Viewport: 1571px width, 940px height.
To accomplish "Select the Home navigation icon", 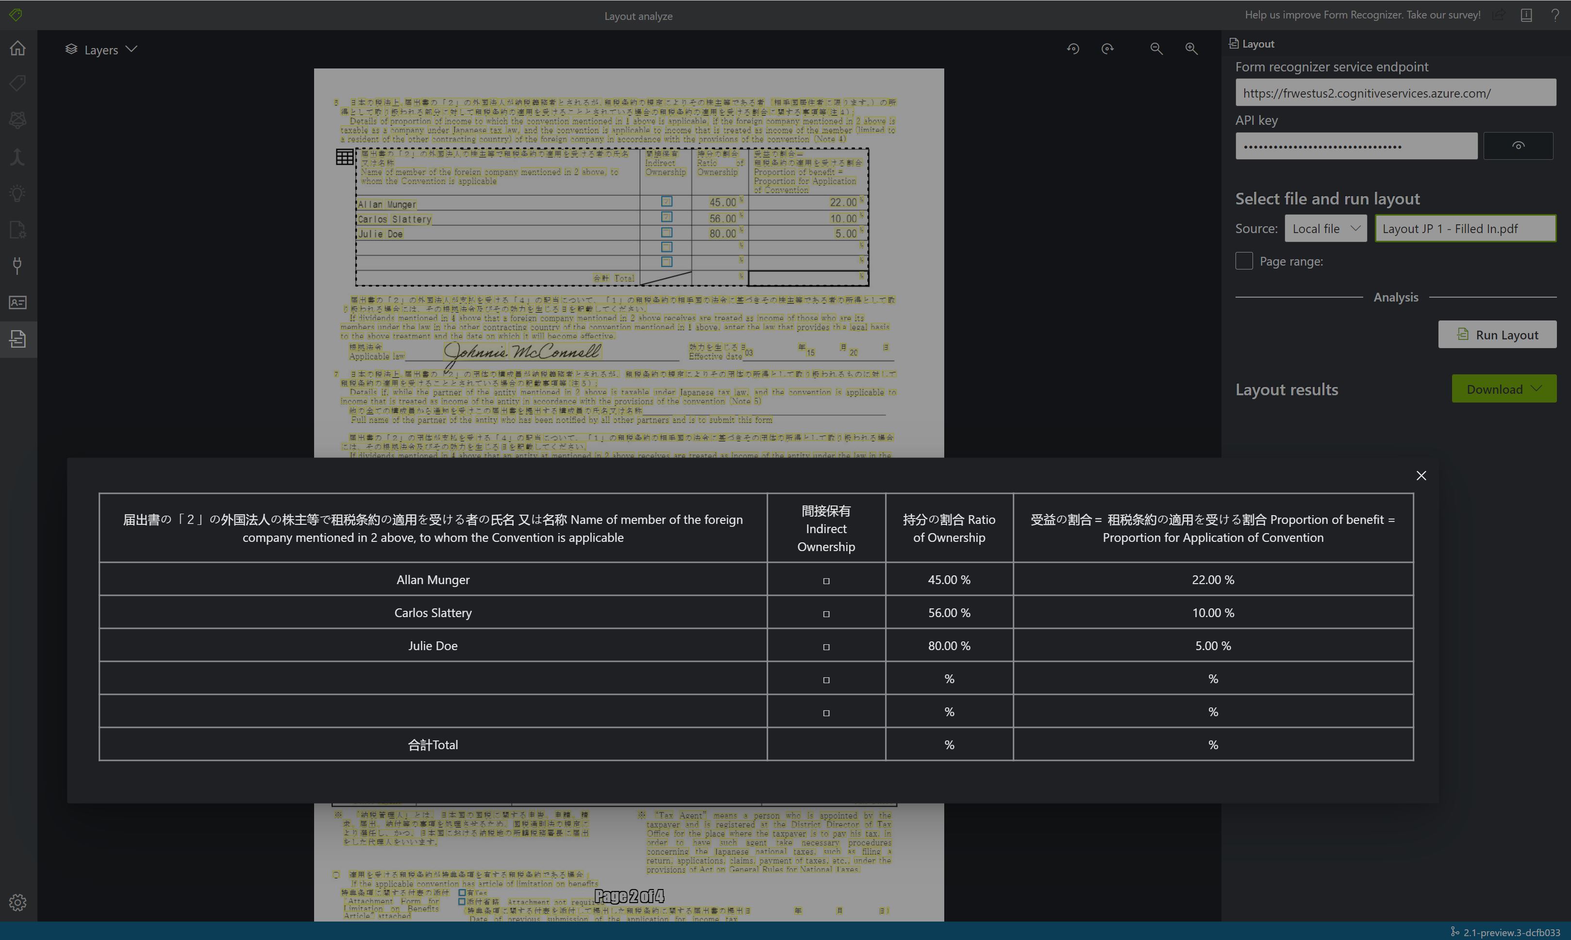I will point(18,47).
